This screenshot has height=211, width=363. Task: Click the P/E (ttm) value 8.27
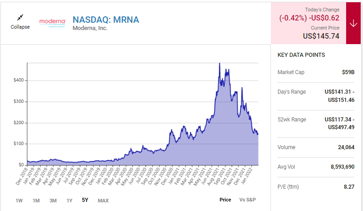349,187
